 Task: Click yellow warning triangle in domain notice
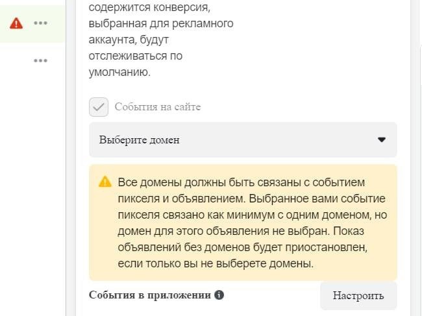pyautogui.click(x=105, y=182)
